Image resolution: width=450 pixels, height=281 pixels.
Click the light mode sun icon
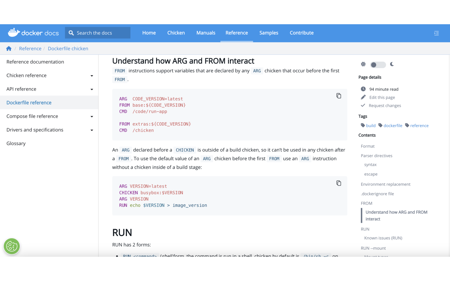363,64
